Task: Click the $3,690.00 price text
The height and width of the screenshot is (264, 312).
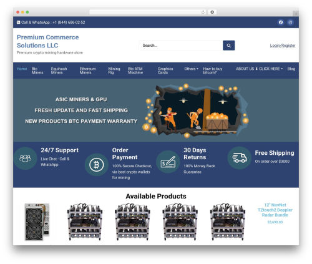Action: point(275,222)
